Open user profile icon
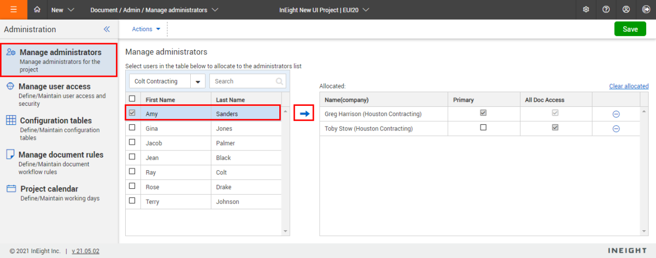 [x=626, y=10]
